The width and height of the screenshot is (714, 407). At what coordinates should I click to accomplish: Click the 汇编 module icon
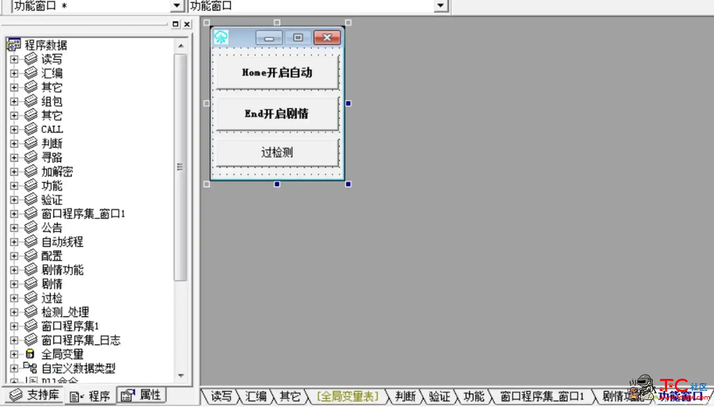click(30, 72)
